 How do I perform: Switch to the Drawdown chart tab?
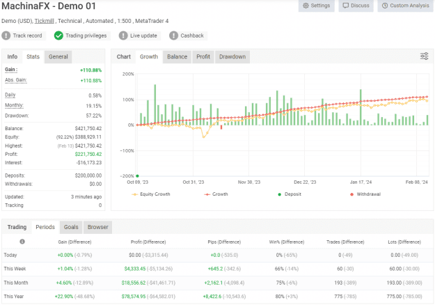pyautogui.click(x=232, y=56)
